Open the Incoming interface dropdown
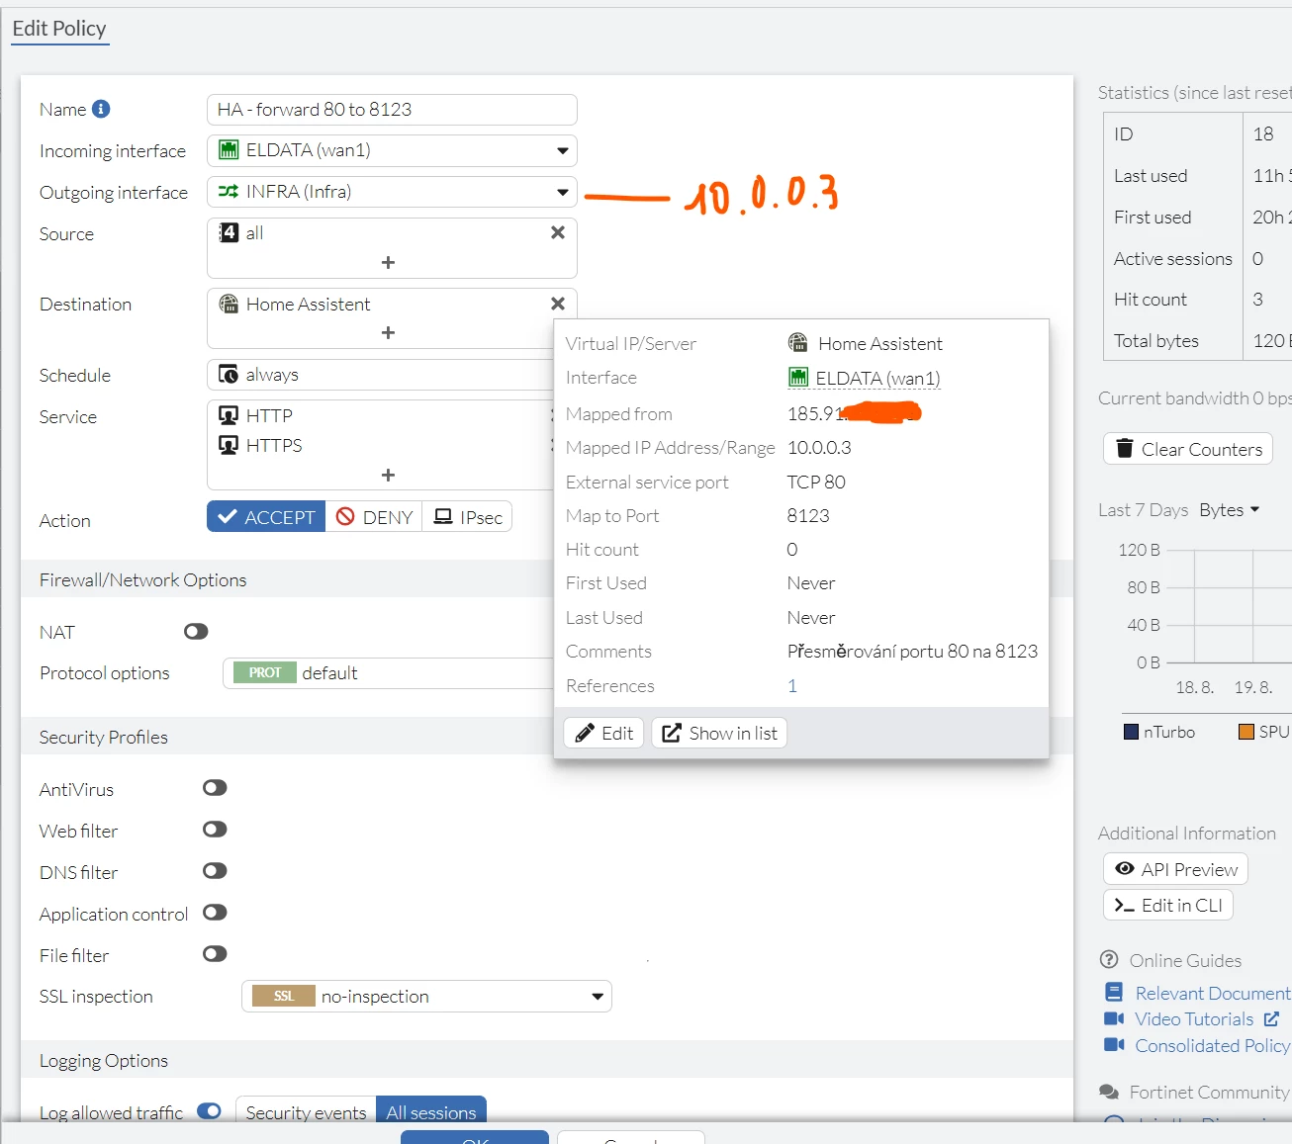This screenshot has height=1144, width=1292. pos(392,150)
